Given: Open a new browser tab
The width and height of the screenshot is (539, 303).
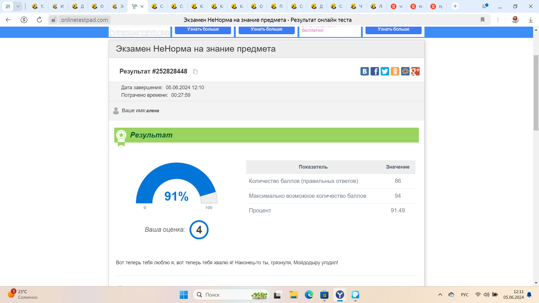Looking at the screenshot, I should [455, 6].
